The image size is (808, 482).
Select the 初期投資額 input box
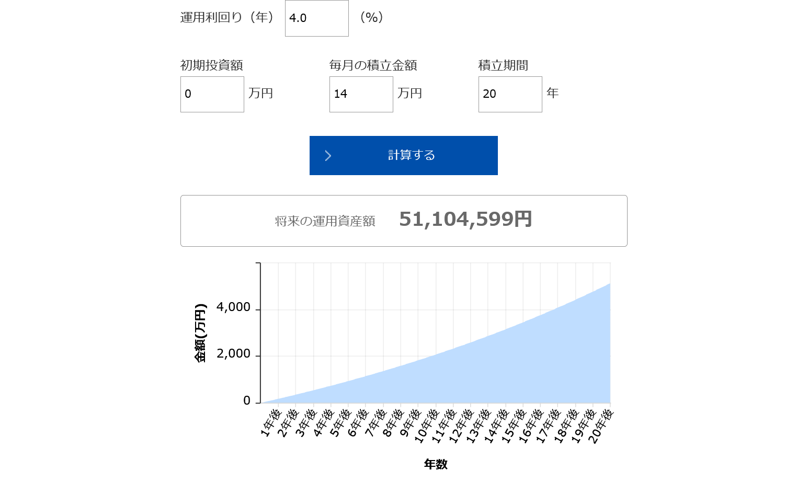coord(212,94)
